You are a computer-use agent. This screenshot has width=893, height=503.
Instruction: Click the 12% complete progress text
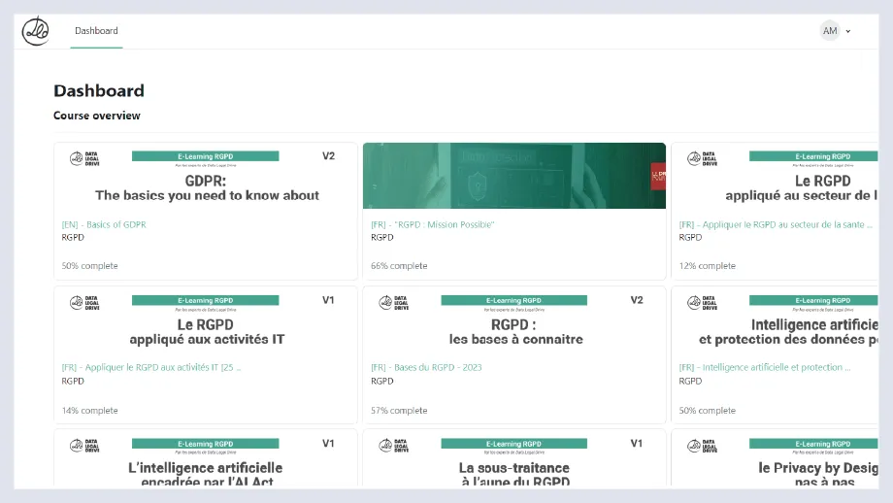[707, 266]
